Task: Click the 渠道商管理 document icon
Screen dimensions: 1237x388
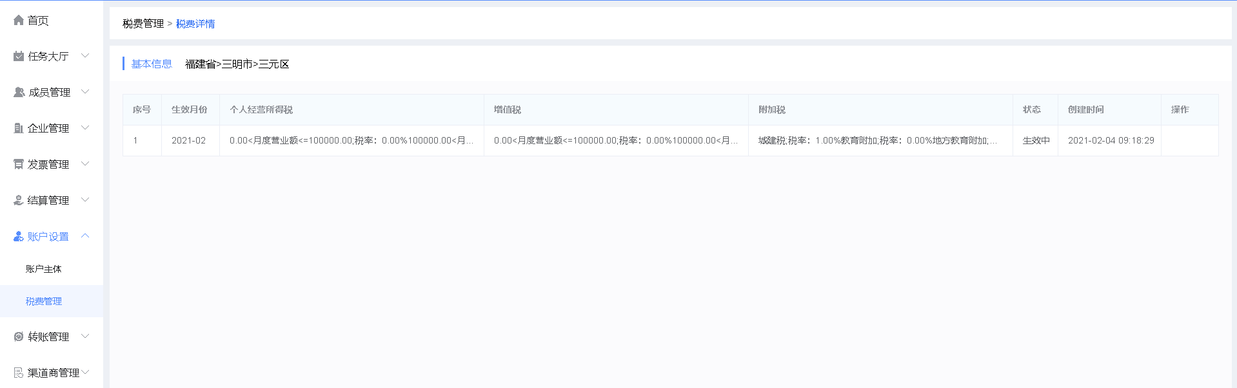Action: pos(19,373)
